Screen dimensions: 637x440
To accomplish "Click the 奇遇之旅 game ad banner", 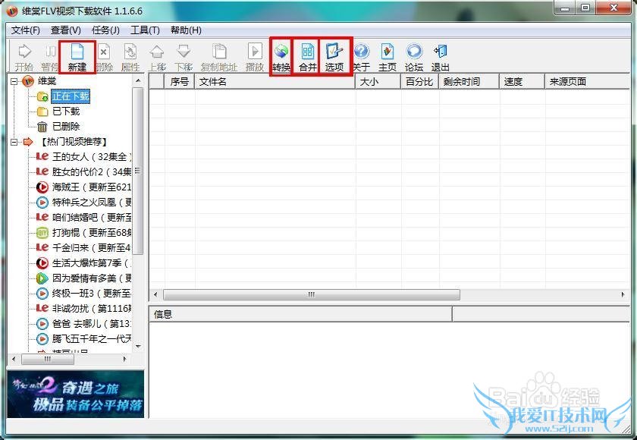I will (x=76, y=394).
